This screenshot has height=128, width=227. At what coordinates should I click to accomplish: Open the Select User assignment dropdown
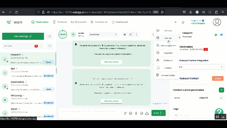(x=103, y=34)
